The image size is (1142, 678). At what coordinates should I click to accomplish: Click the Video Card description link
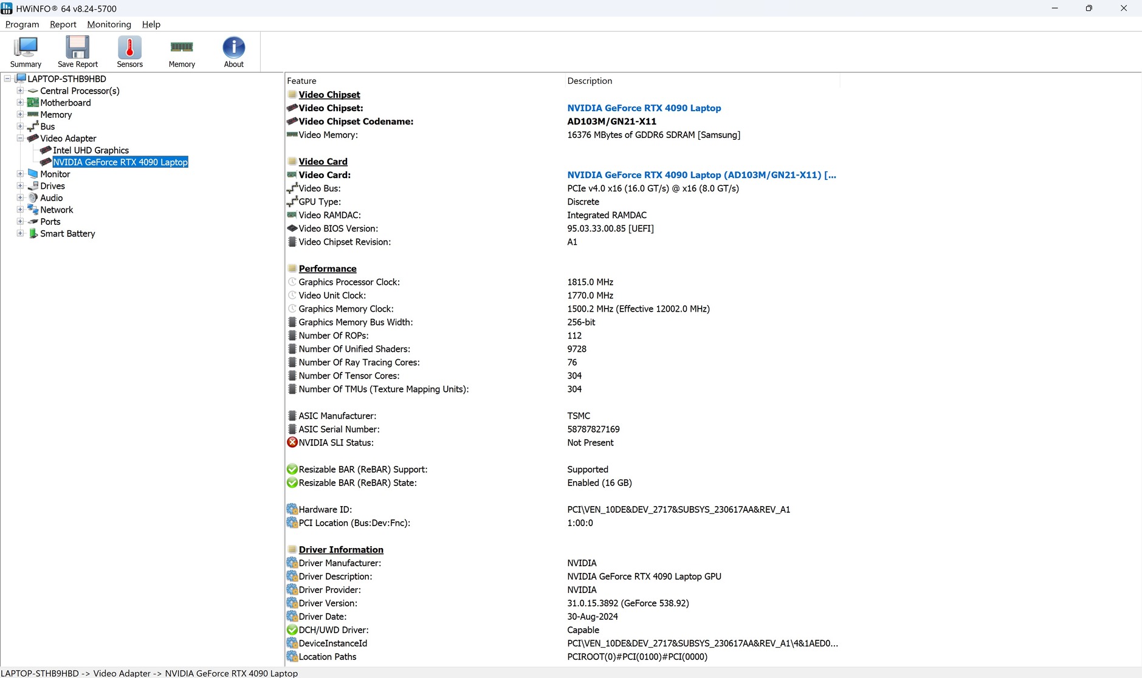pyautogui.click(x=702, y=175)
